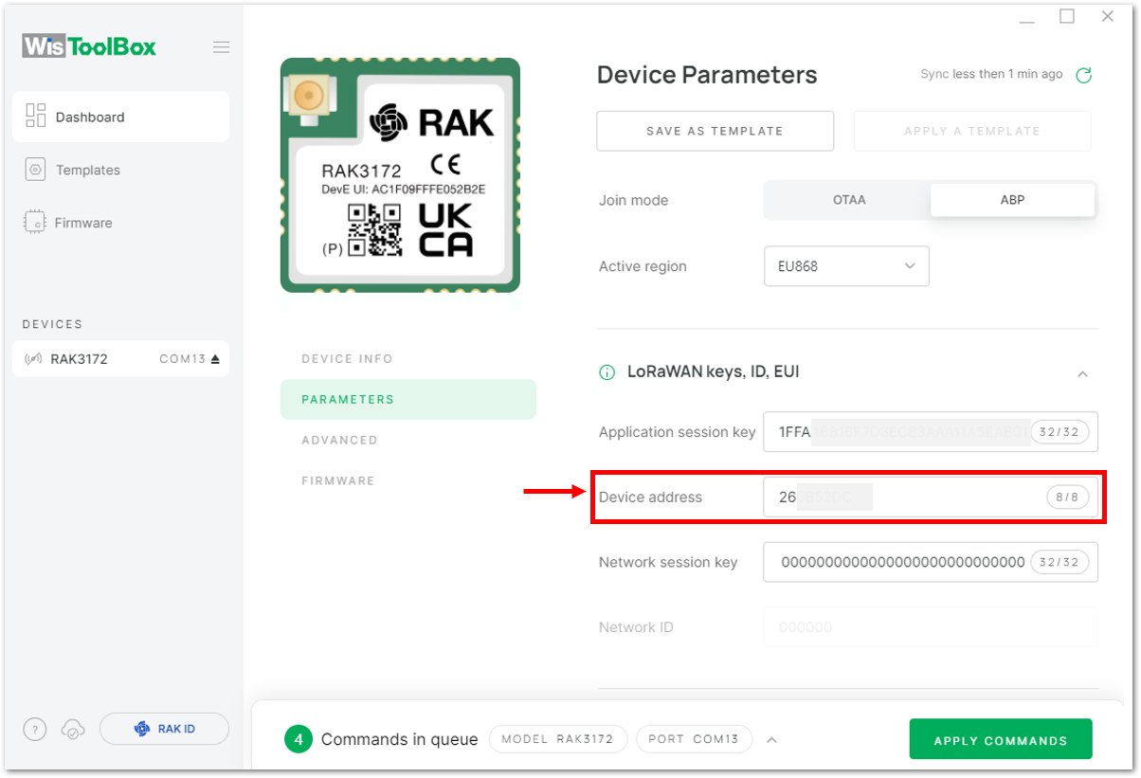
Task: Open the Active region dropdown
Action: click(x=846, y=266)
